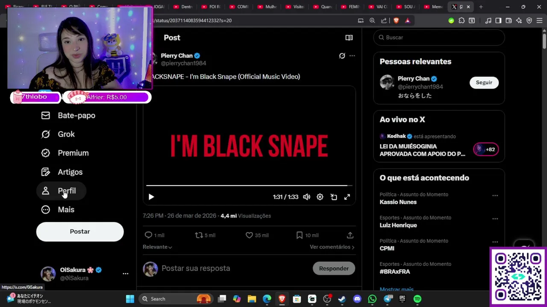Open options for CPMI trend
This screenshot has height=307, width=547.
click(x=495, y=242)
